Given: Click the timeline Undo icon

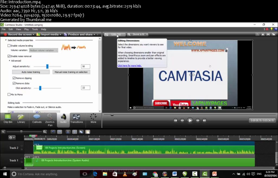Looking at the screenshot, I should tap(53, 132).
